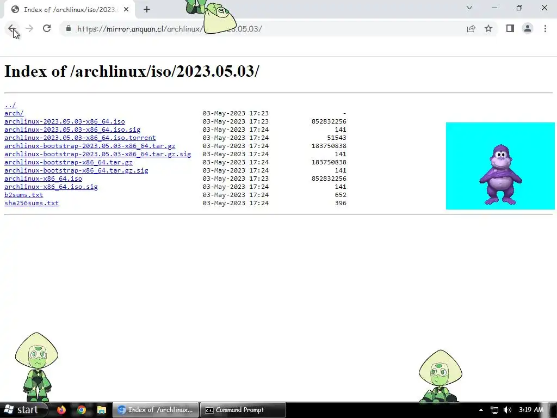
Task: Click the volume speaker tray icon
Action: [x=508, y=410]
